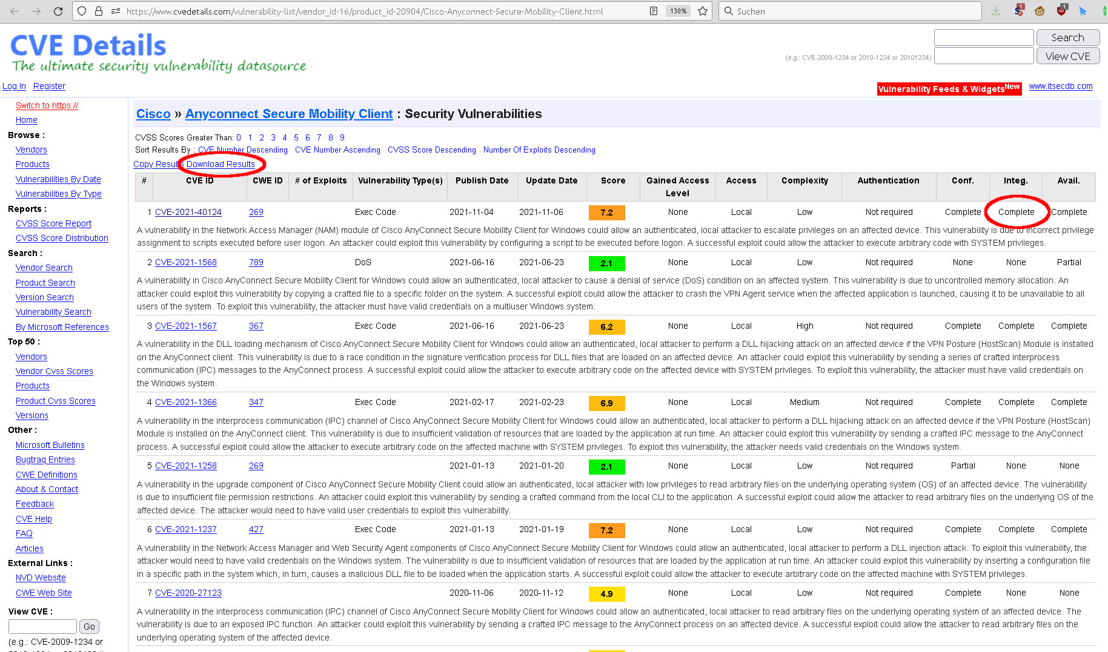Filter CVSS scores greater than 9

pos(342,137)
